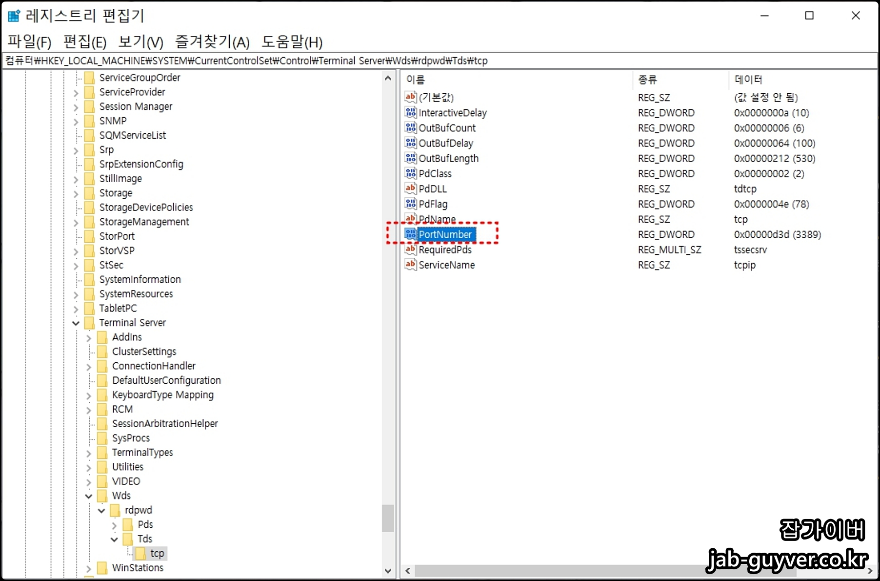Open the 보기(V) menu
The width and height of the screenshot is (880, 581).
(141, 42)
